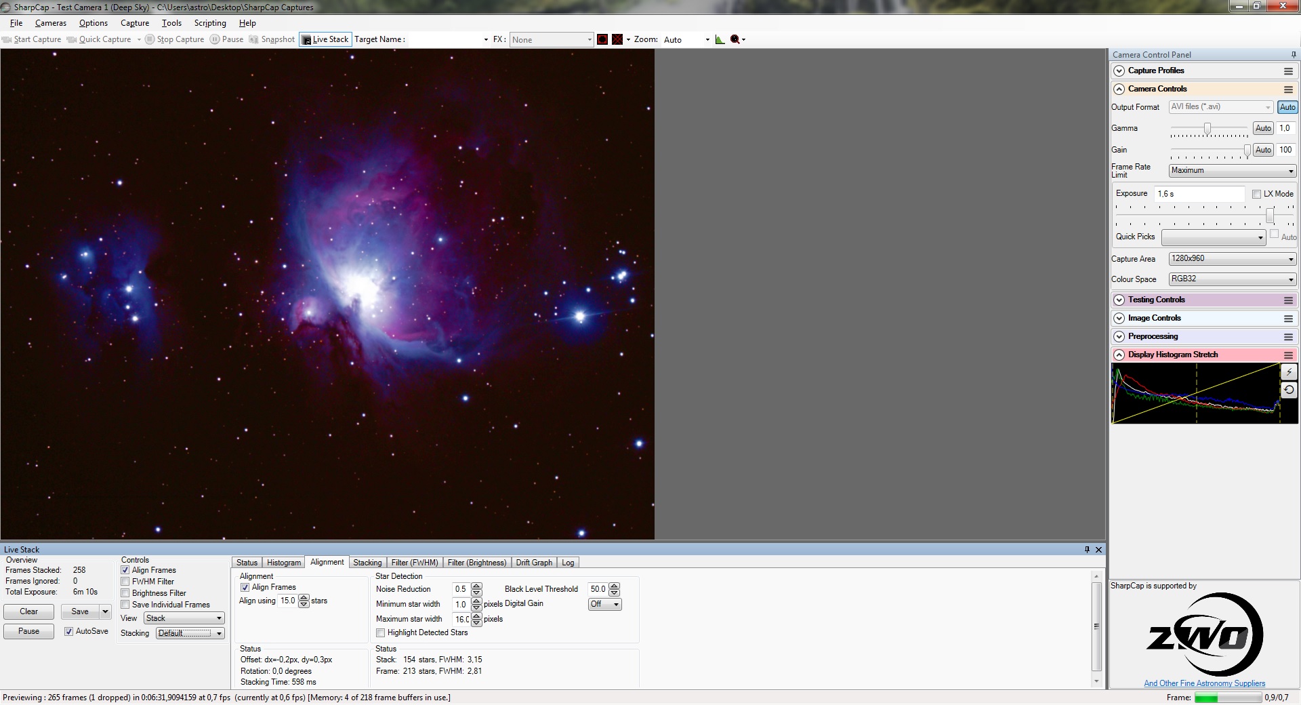Open the Testing Controls section menu icon

[x=1288, y=300]
